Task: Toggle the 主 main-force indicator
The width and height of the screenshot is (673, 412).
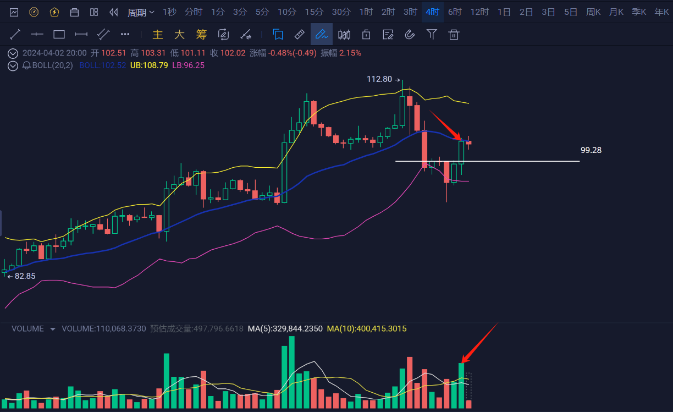Action: point(158,35)
